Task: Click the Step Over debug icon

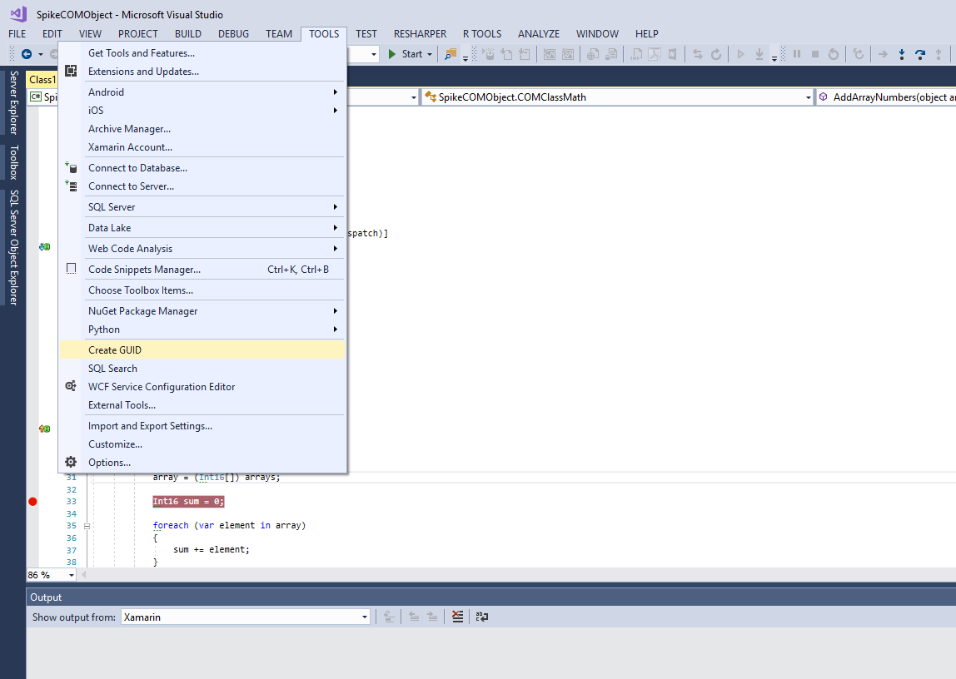Action: [920, 54]
